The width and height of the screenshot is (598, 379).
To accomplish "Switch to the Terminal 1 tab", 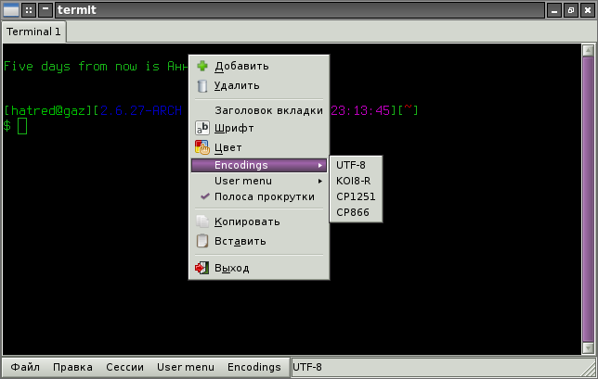I will 33,32.
